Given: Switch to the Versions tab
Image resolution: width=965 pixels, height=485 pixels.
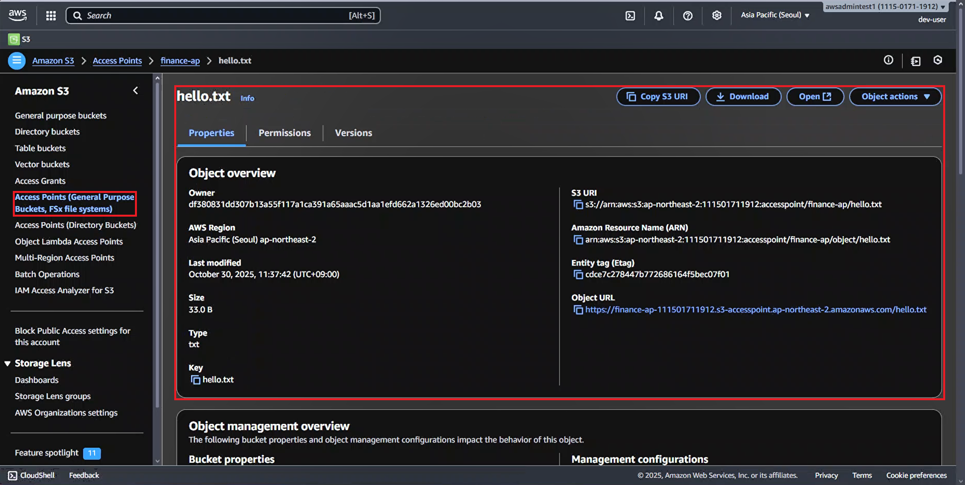Looking at the screenshot, I should pyautogui.click(x=353, y=133).
